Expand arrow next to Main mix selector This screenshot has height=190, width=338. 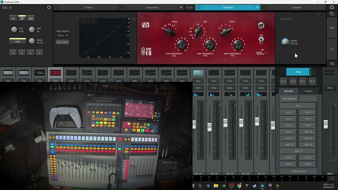pos(314,72)
